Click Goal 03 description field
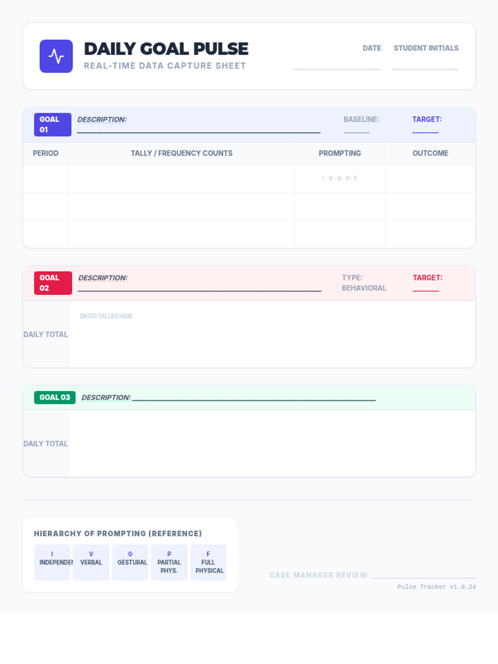Image resolution: width=498 pixels, height=664 pixels. click(254, 398)
